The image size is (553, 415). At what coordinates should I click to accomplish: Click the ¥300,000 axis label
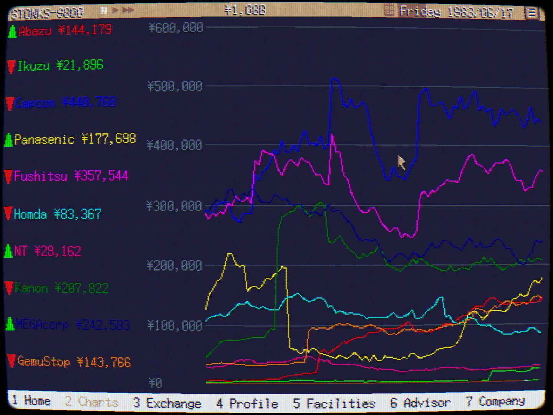pyautogui.click(x=174, y=206)
